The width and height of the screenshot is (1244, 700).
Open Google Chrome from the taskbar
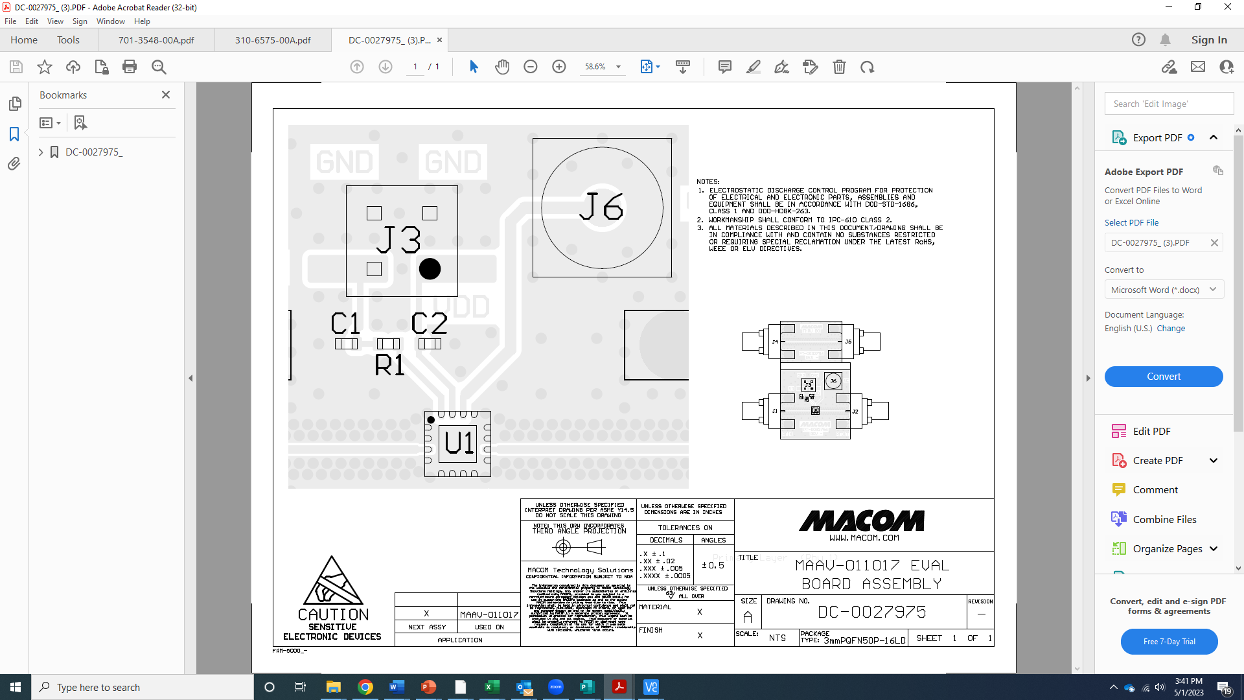(365, 687)
